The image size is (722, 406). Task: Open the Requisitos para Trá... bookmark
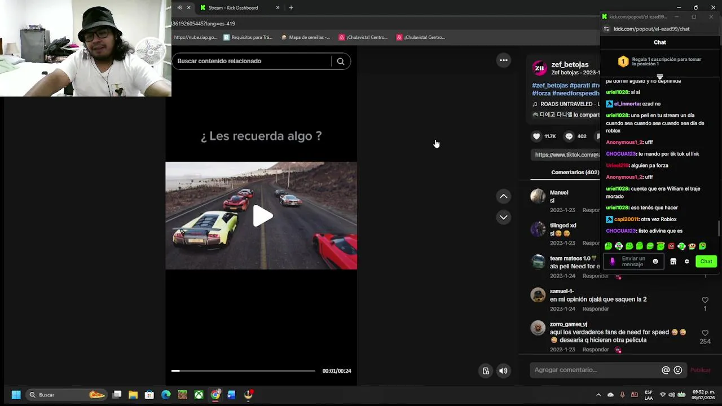(x=248, y=37)
